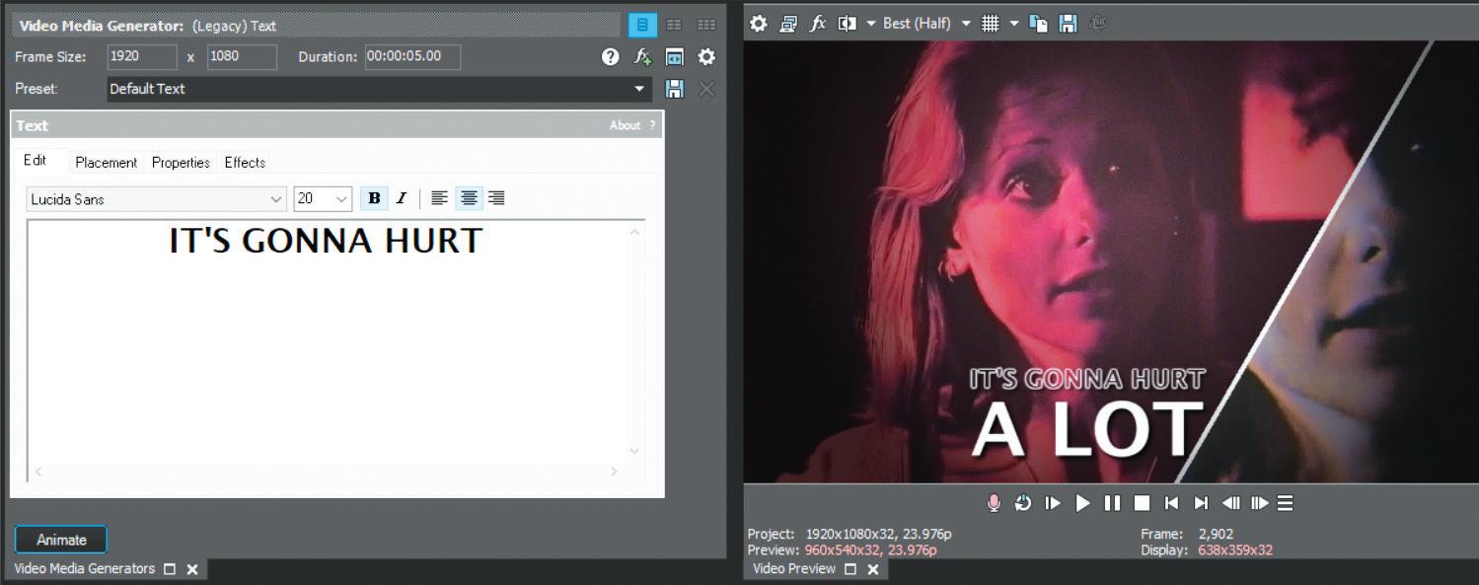Click the frame width field 1920
This screenshot has height=585, width=1479.
(142, 56)
